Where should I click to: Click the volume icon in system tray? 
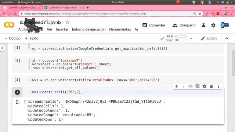click(223, 2)
